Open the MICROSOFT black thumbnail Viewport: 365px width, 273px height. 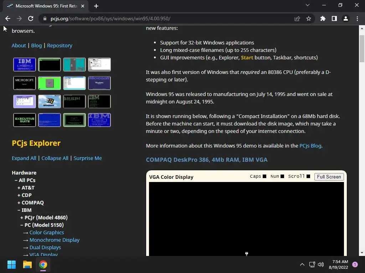point(25,83)
